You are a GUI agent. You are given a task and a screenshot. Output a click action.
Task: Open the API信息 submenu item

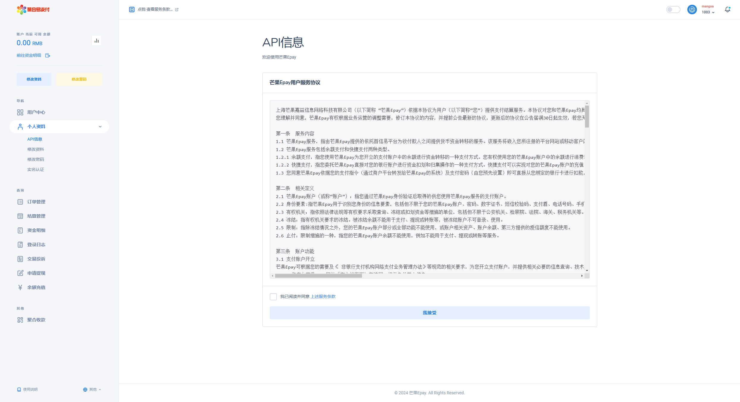pos(35,139)
